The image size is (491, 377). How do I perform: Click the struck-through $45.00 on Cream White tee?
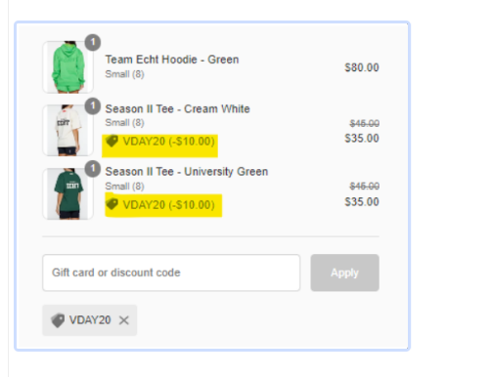(364, 123)
